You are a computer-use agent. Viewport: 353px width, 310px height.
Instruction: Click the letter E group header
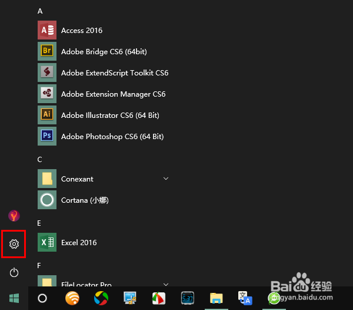(39, 223)
